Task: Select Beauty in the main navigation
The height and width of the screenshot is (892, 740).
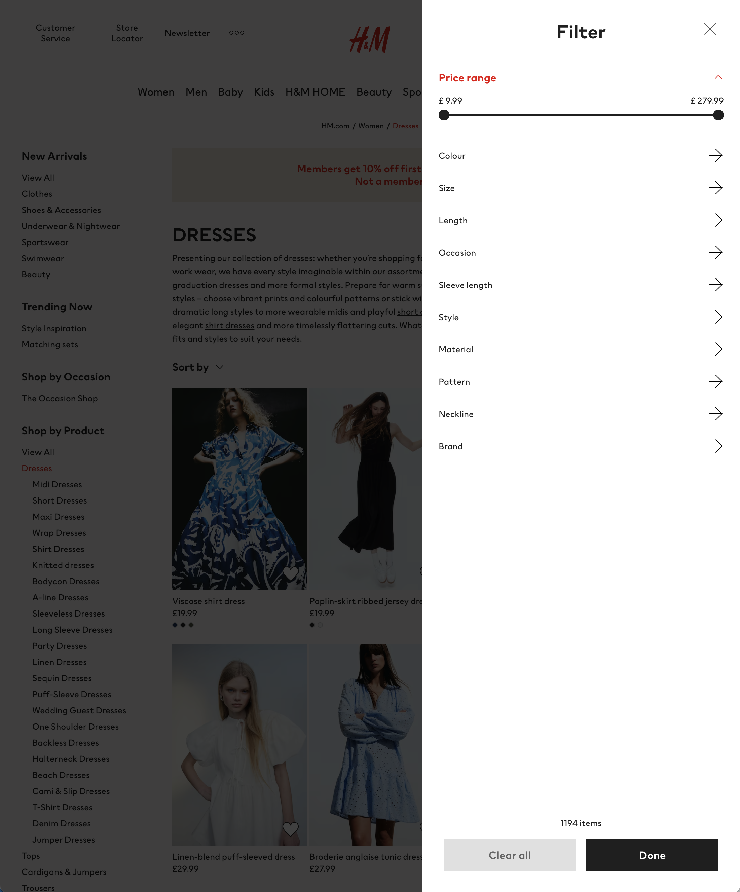Action: [x=374, y=92]
